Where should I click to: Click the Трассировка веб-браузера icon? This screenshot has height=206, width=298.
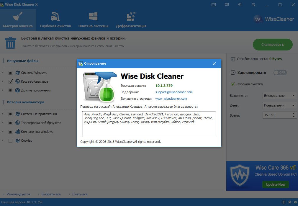pyautogui.click(x=18, y=123)
